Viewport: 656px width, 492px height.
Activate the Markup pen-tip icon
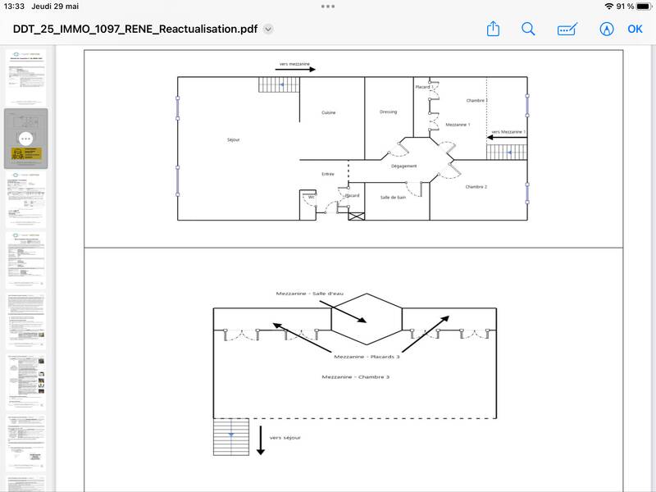[x=607, y=29]
